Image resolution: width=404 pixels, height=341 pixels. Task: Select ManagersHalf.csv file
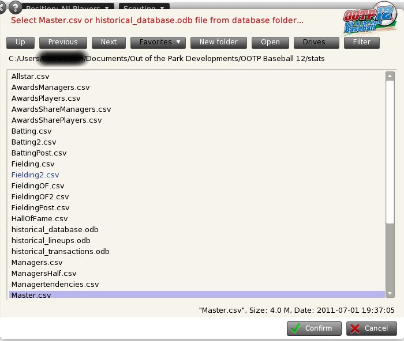pyautogui.click(x=197, y=274)
